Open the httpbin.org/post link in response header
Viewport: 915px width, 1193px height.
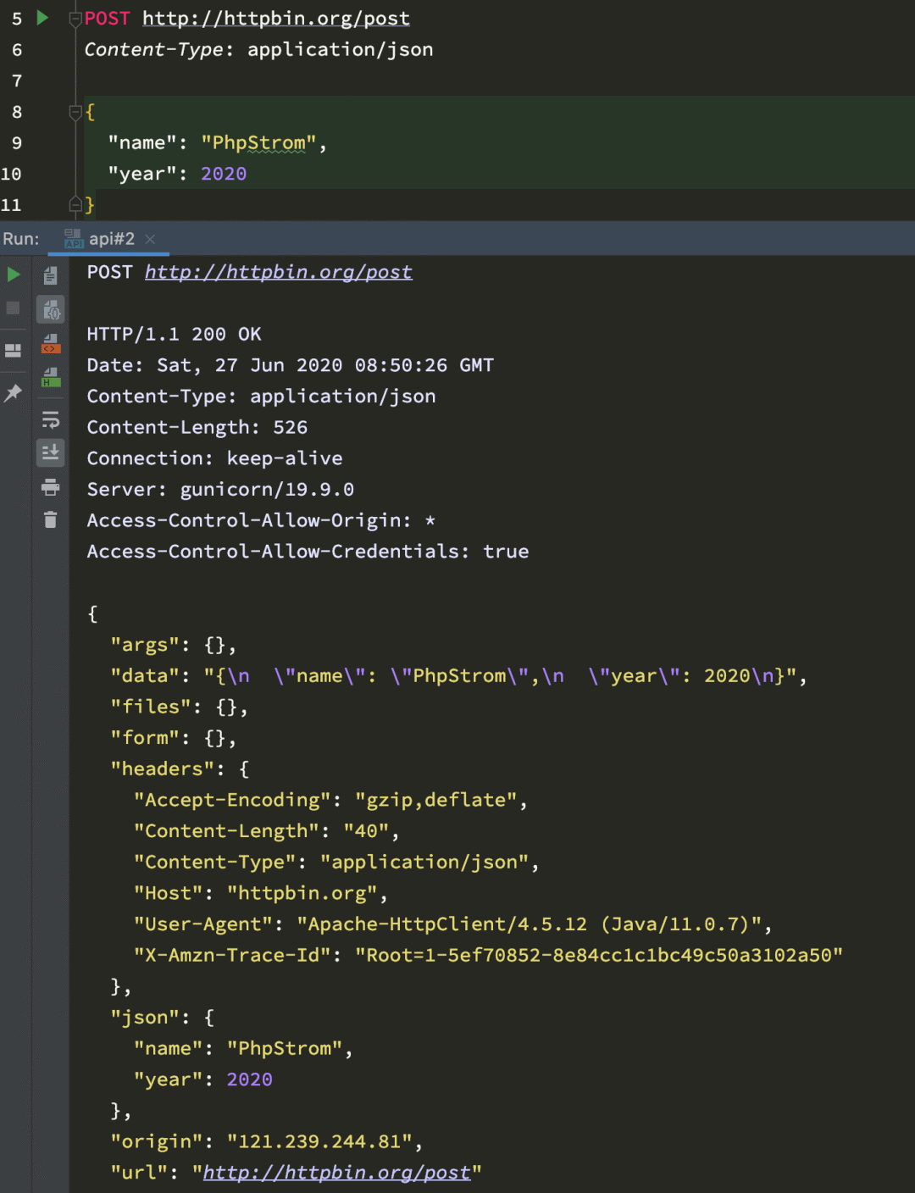click(x=279, y=272)
